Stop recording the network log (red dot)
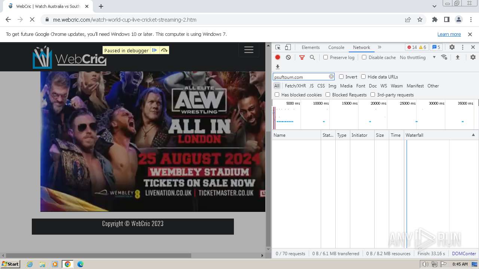479x269 pixels. coord(278,57)
